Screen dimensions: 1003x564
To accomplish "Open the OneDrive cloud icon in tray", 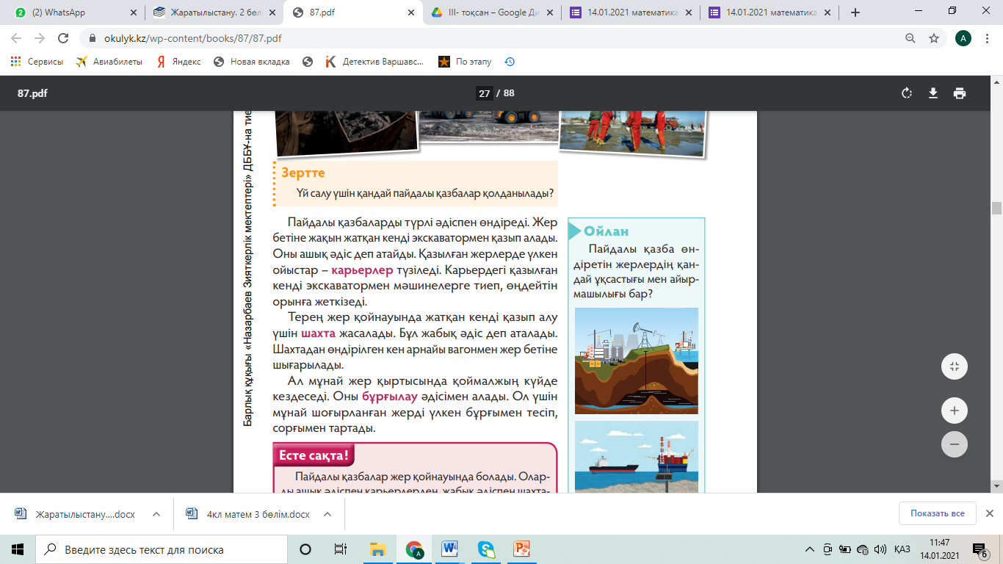I will click(861, 549).
